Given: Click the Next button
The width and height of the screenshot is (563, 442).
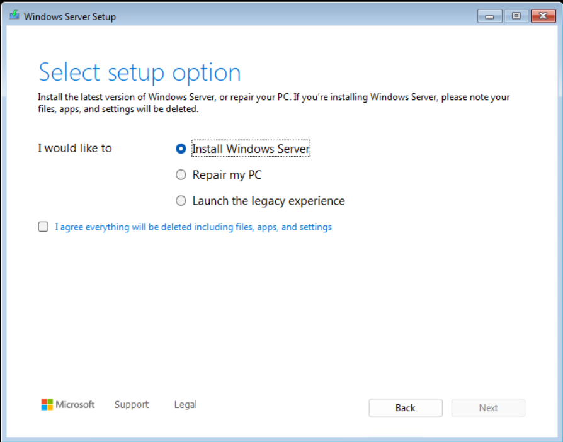Looking at the screenshot, I should tap(488, 408).
